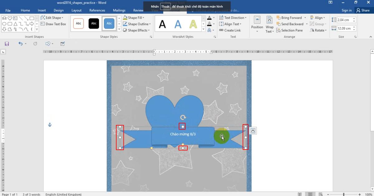Click the Position button in the Arrange group
The image size is (374, 196).
click(257, 24)
